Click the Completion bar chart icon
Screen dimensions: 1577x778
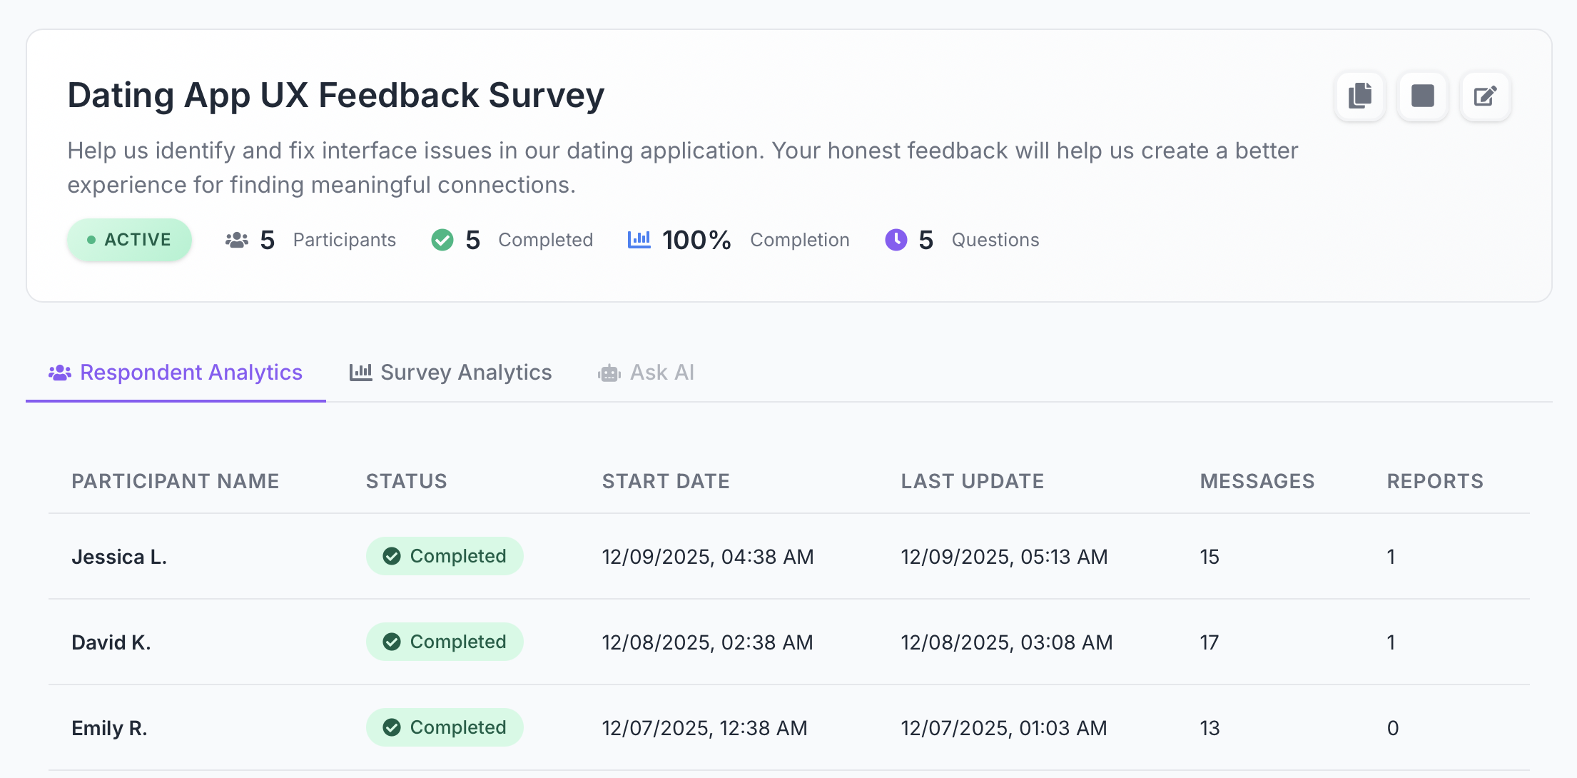point(639,240)
